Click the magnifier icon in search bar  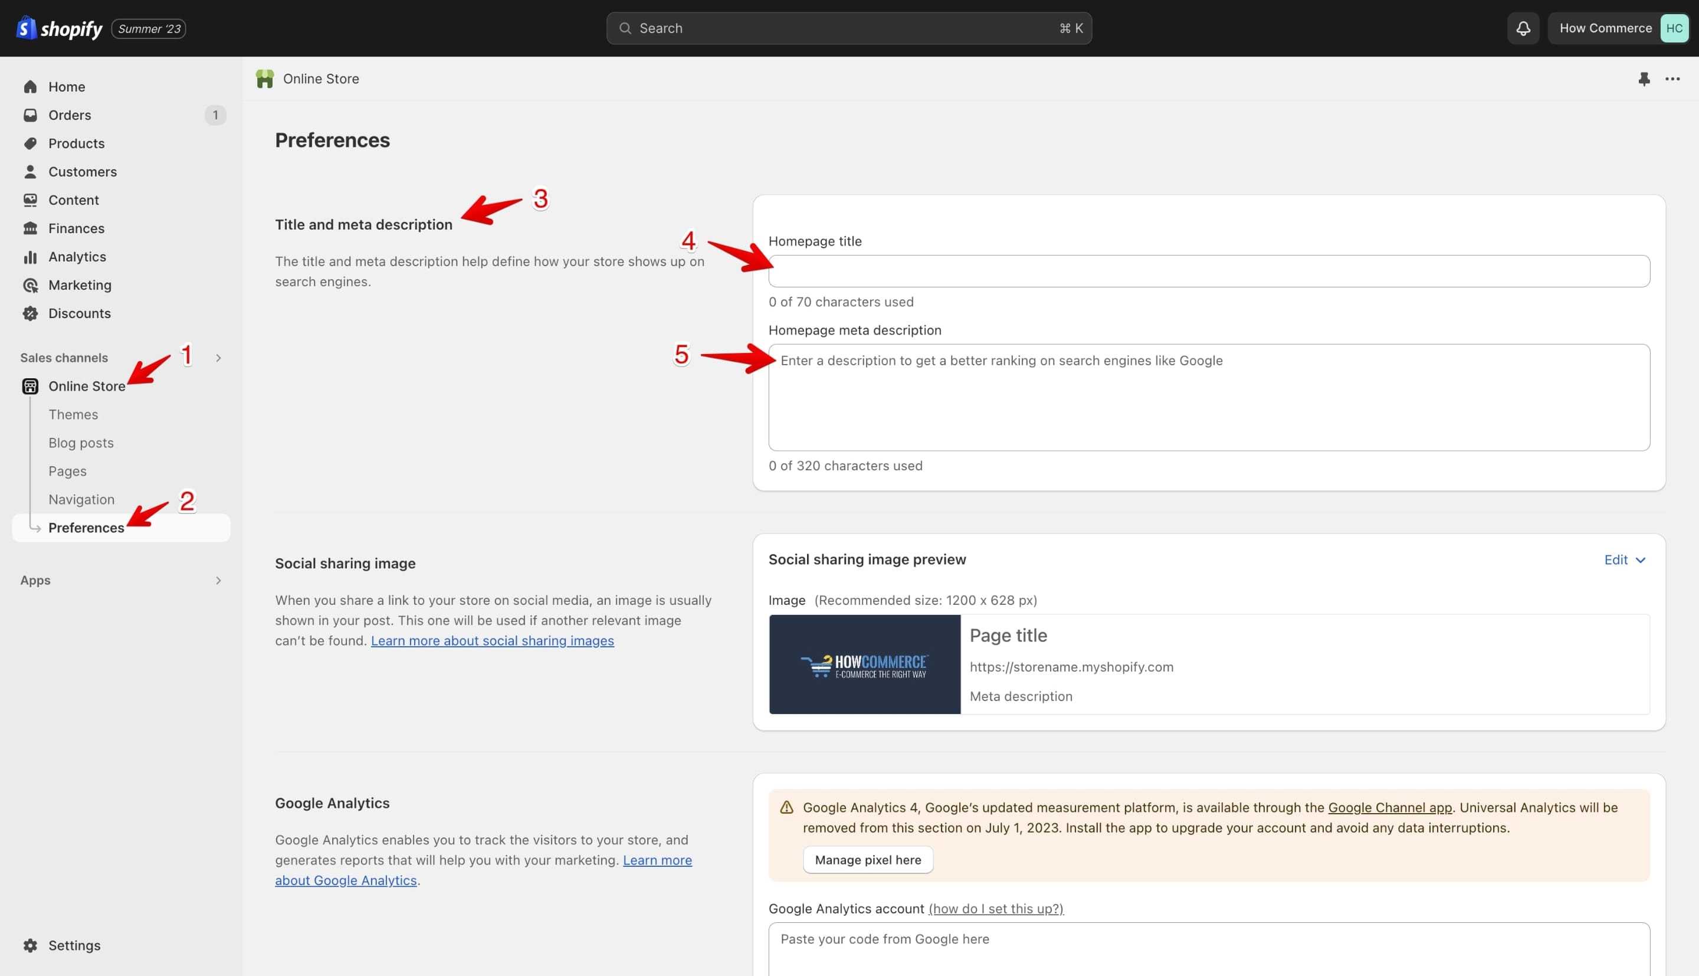point(624,28)
